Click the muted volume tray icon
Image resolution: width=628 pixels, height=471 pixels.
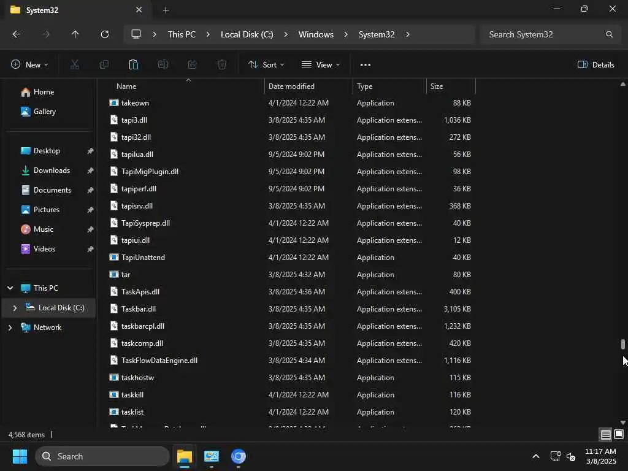[571, 456]
